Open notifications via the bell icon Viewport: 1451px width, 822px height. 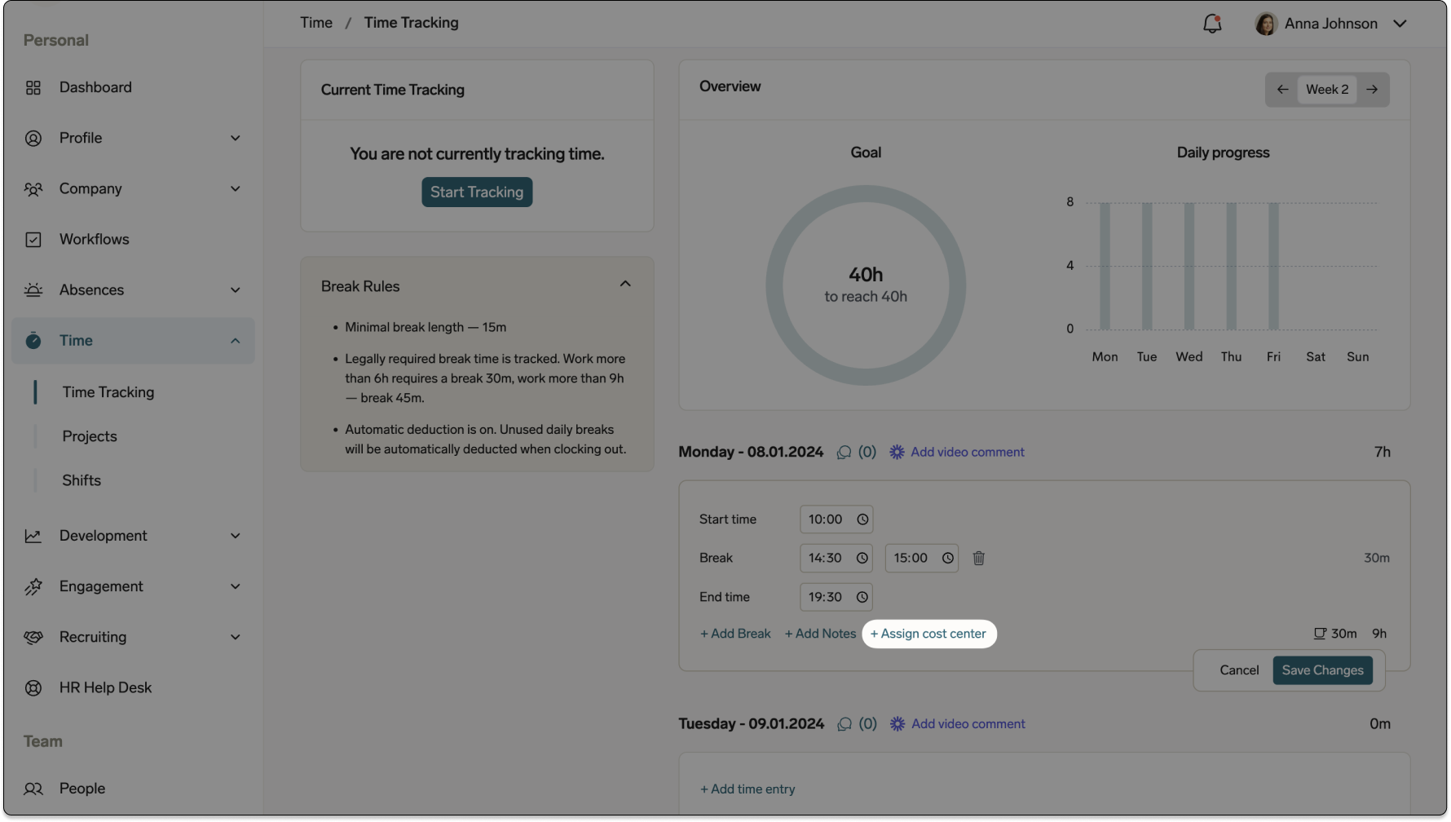pyautogui.click(x=1211, y=24)
